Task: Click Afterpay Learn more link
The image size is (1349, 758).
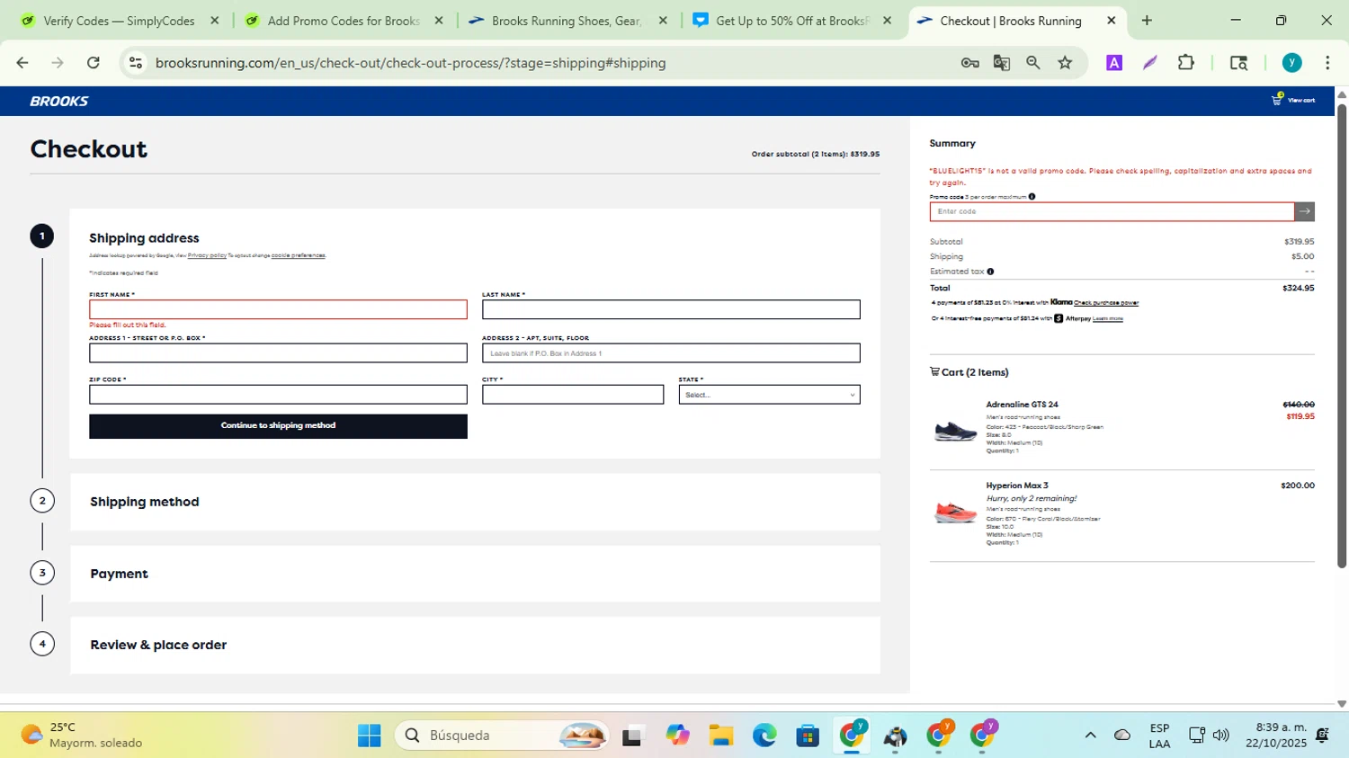Action: tap(1107, 318)
